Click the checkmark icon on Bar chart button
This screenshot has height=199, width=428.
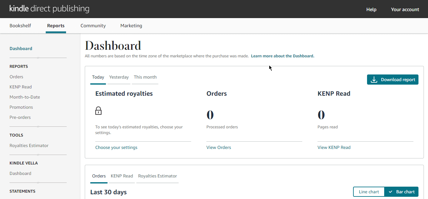[x=390, y=192]
